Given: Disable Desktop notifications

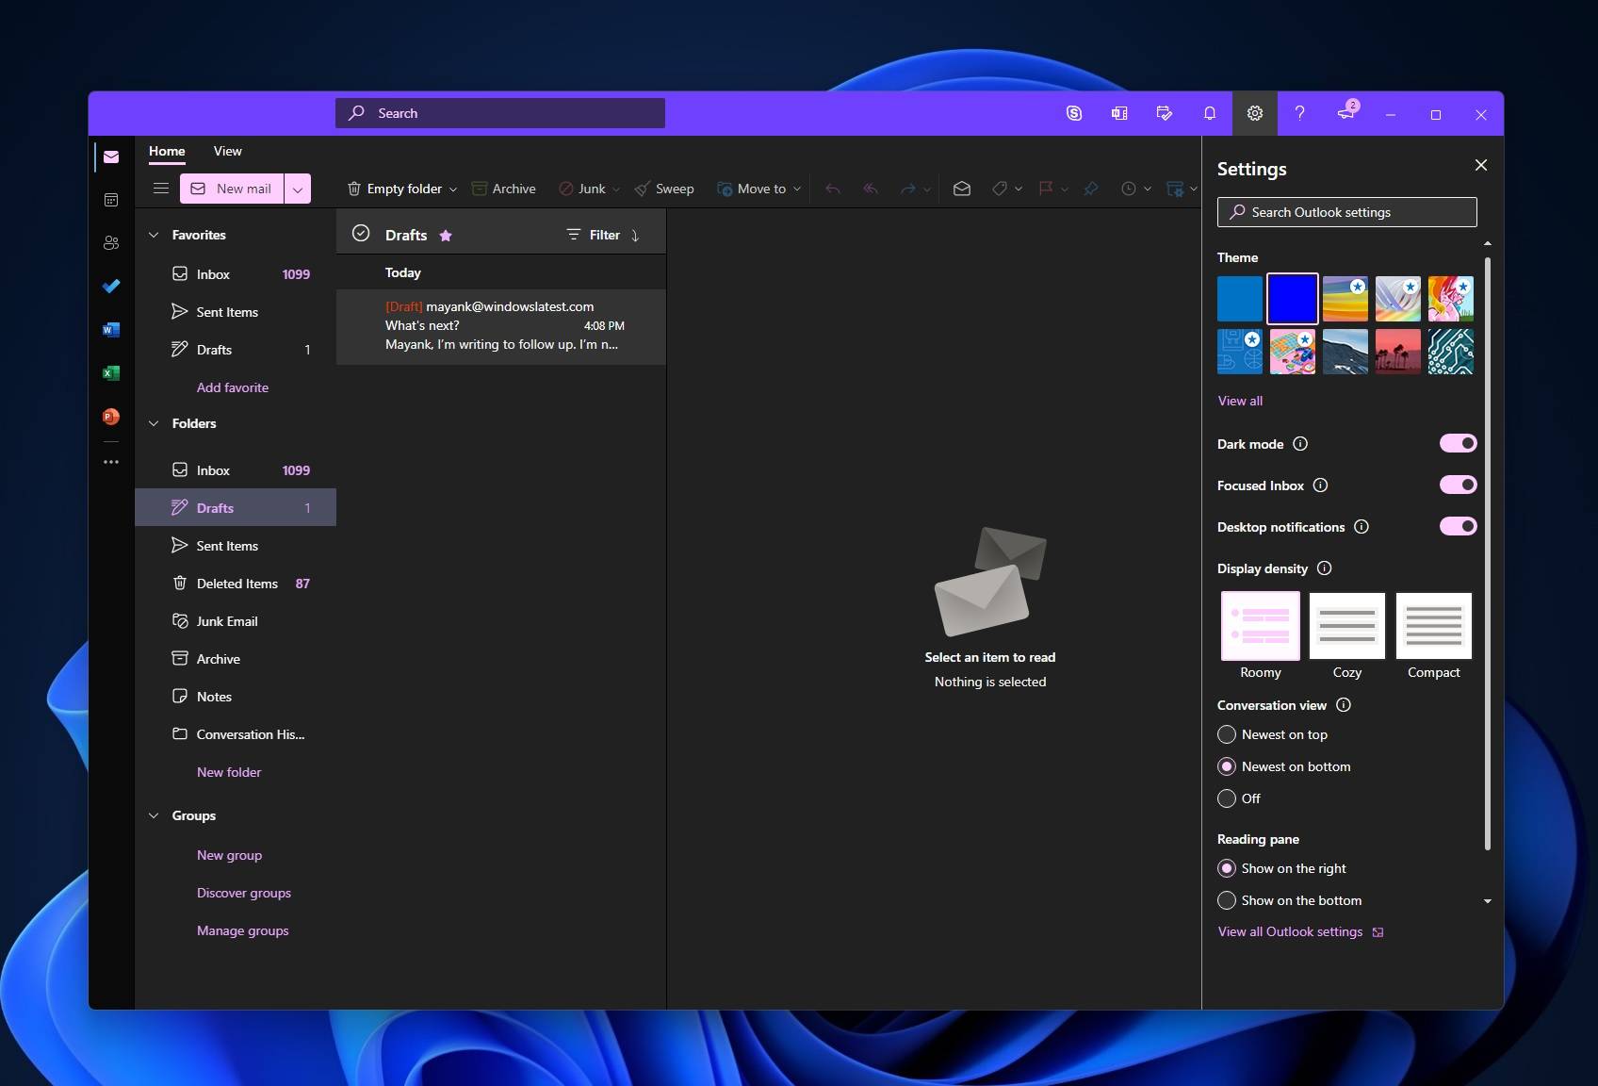Looking at the screenshot, I should pos(1458,527).
